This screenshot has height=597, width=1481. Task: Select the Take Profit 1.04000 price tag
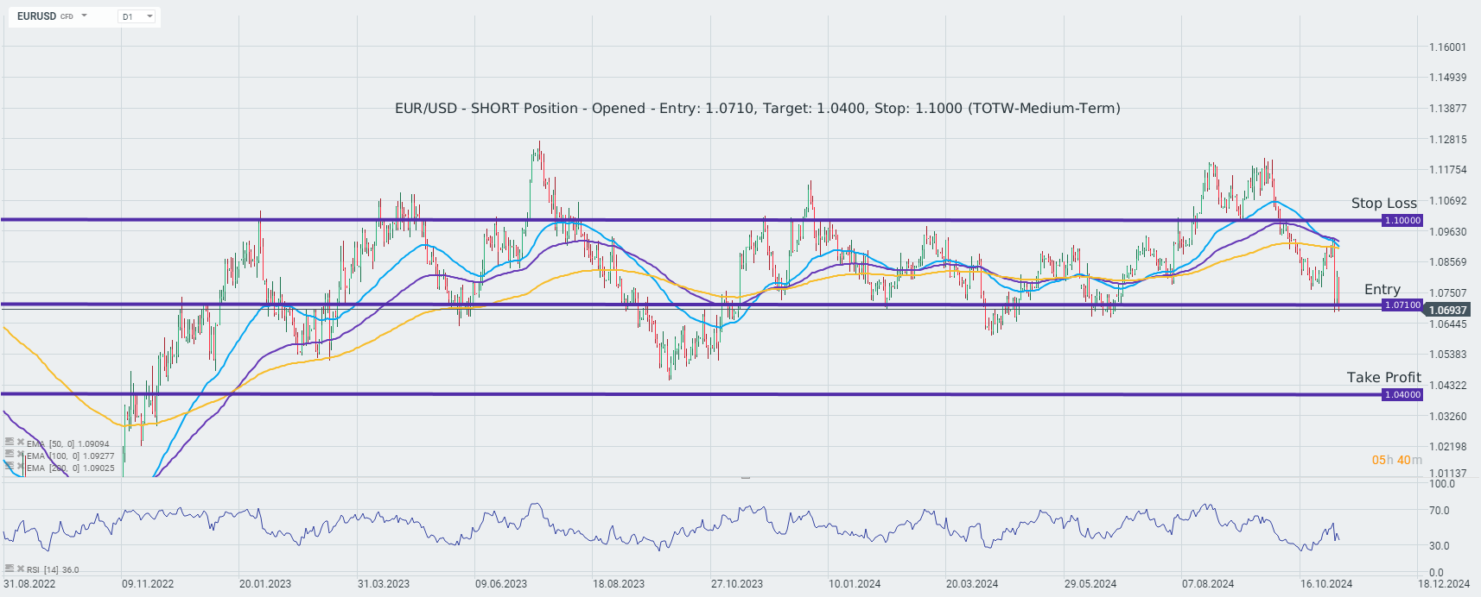(1402, 394)
